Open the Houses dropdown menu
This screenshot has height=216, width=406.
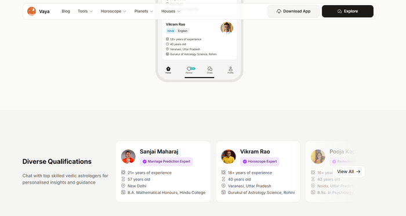point(171,12)
